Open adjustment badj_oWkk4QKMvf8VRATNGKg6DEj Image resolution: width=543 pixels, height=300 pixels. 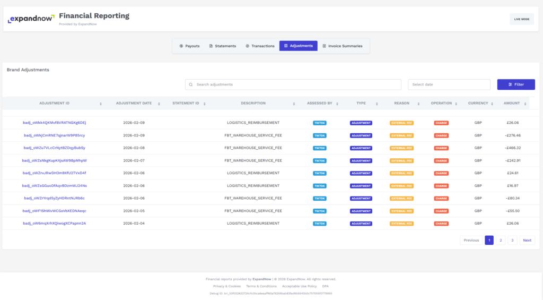point(55,123)
